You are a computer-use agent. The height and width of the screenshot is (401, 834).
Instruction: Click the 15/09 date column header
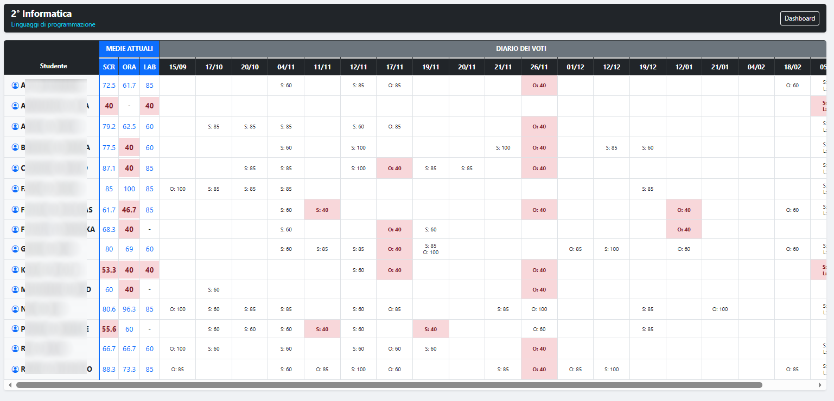pos(177,67)
